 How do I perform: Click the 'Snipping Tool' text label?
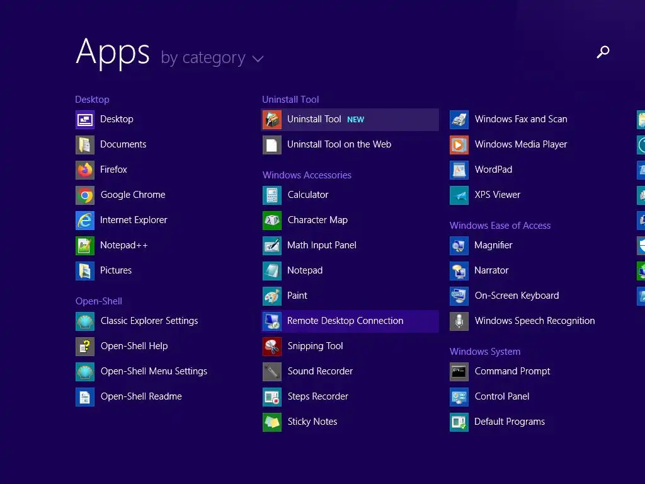tap(315, 346)
